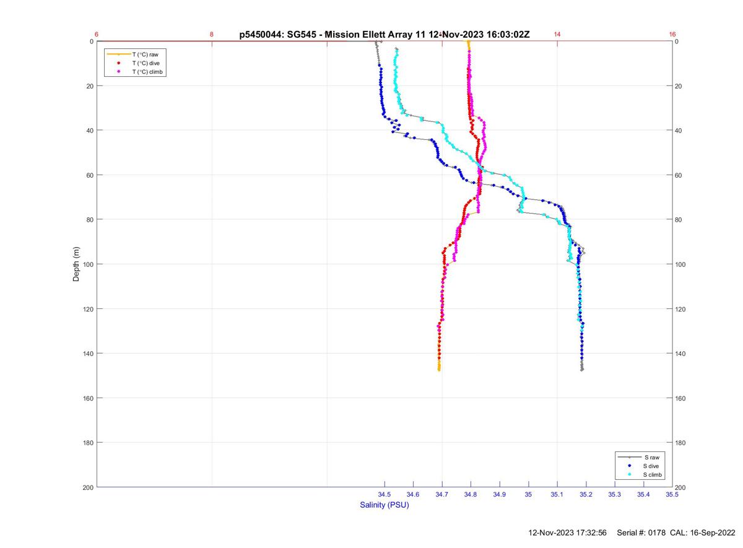Click the red temperature tick label 16
The image size is (743, 548).
click(x=672, y=34)
